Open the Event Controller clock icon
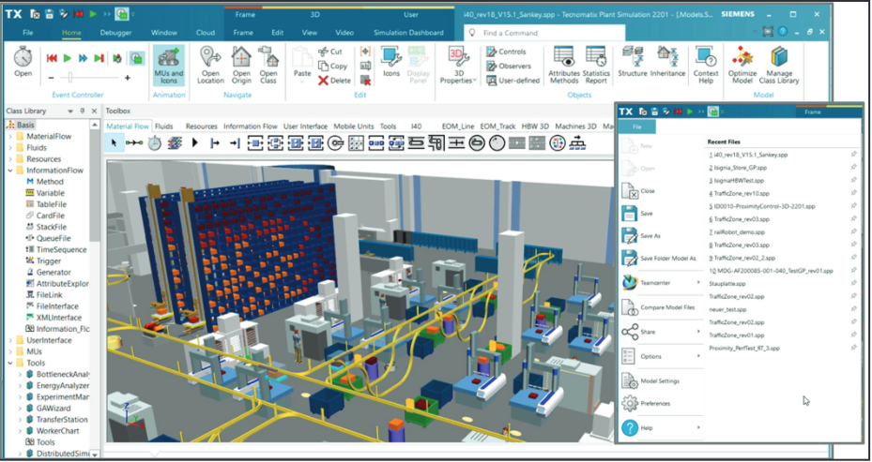Image resolution: width=872 pixels, height=462 pixels. tap(23, 58)
